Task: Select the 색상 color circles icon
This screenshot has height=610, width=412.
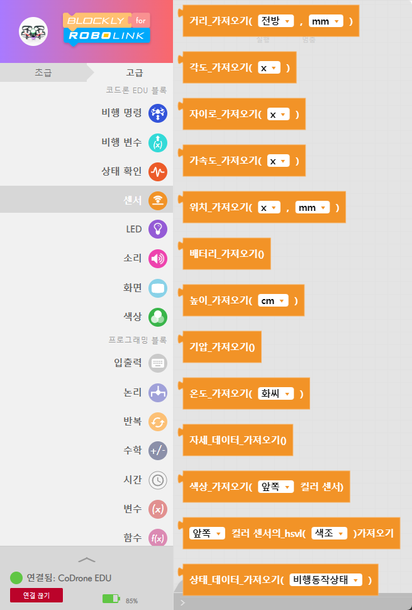Action: pyautogui.click(x=157, y=317)
